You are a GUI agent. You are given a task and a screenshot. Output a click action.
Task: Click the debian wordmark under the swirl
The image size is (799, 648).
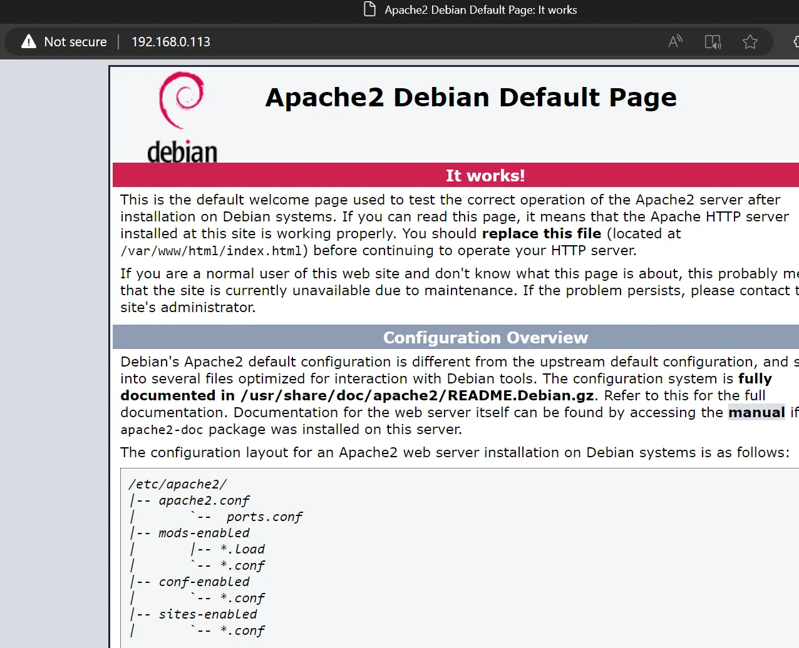[x=182, y=151]
